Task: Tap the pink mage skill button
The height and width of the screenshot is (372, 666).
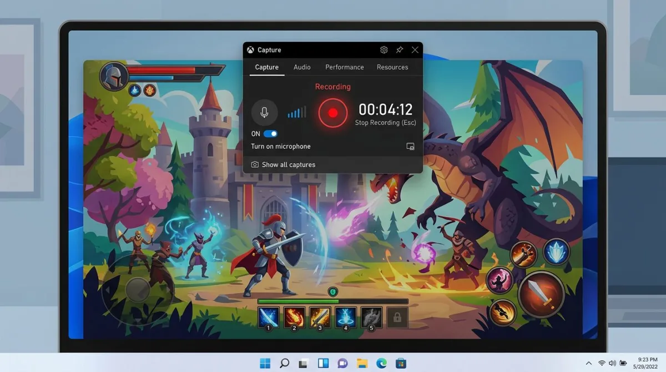Action: pyautogui.click(x=500, y=280)
